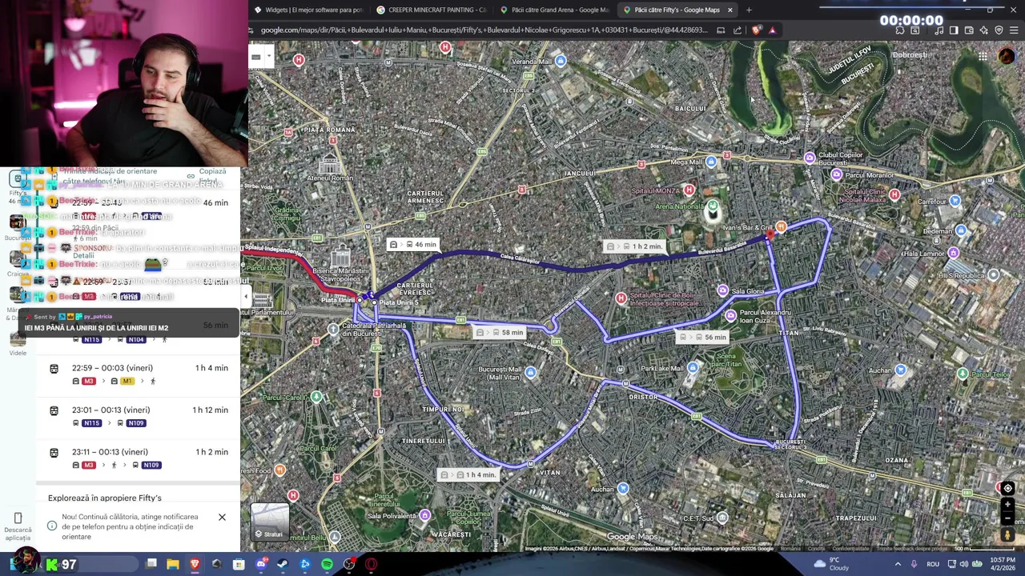The height and width of the screenshot is (576, 1025).
Task: Open Brave browser from taskbar
Action: coord(195,564)
